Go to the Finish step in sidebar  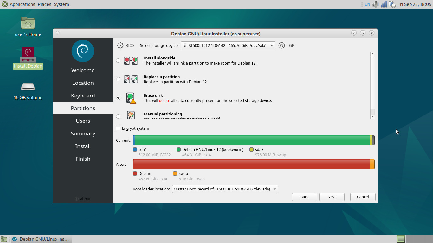83,159
